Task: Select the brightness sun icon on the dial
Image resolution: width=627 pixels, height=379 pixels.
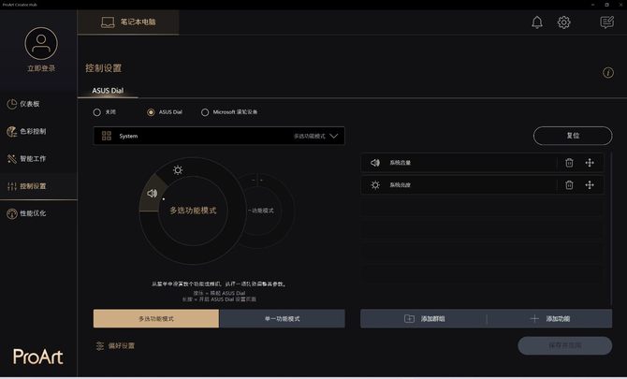Action: pyautogui.click(x=178, y=170)
